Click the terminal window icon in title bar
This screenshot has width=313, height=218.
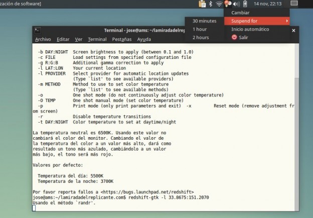point(38,30)
